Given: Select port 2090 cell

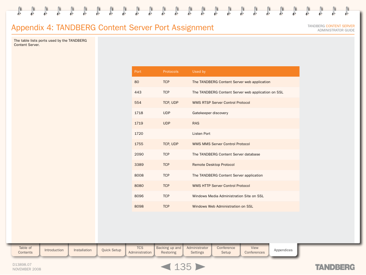Looking at the screenshot, I should point(139,154).
